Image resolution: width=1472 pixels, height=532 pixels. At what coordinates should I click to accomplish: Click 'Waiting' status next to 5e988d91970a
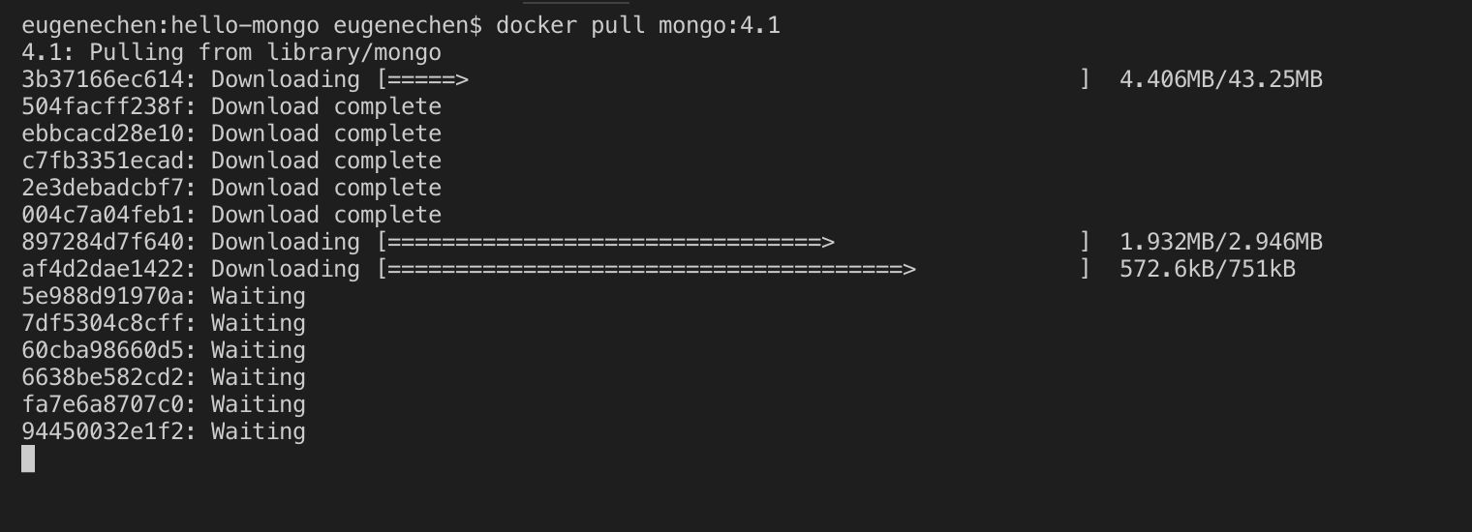pyautogui.click(x=258, y=296)
